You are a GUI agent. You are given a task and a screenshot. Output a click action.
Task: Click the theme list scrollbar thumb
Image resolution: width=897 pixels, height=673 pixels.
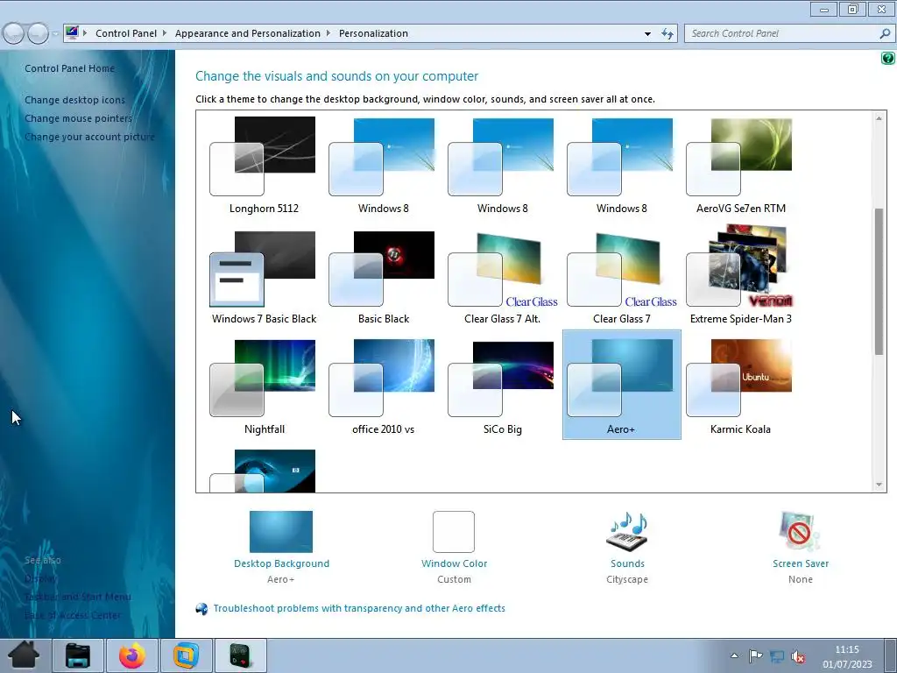879,281
